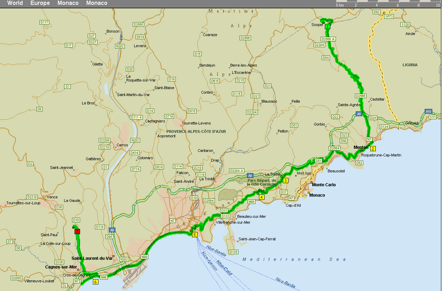
Task: Select waypoint marker 4 near Èze
Action: pyautogui.click(x=261, y=197)
